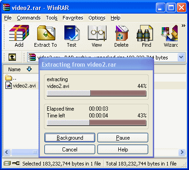Open the Commands menu
The image size is (189, 170).
click(29, 18)
